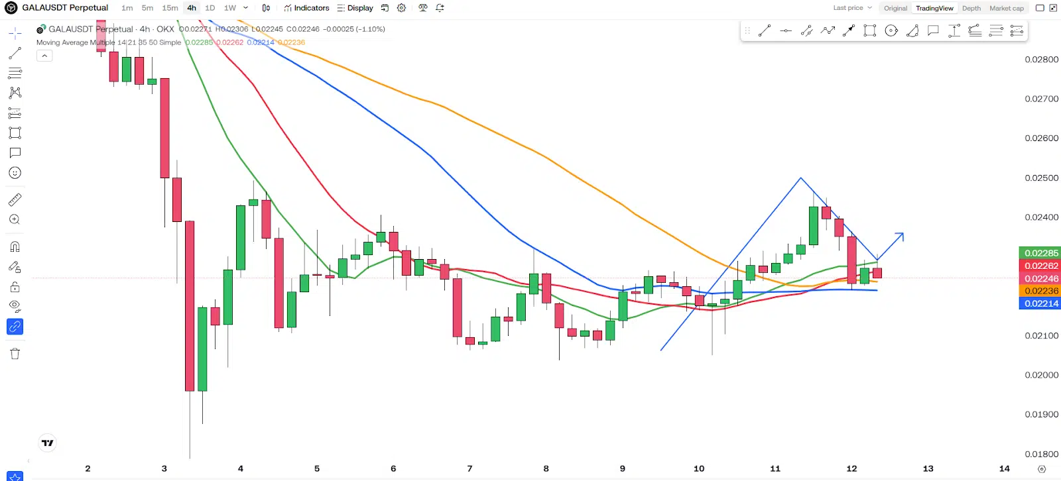
Task: Open the Indicators menu
Action: 306,8
